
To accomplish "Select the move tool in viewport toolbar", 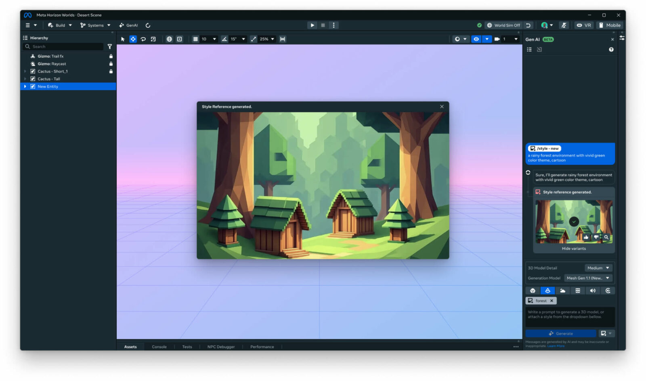I will 133,39.
